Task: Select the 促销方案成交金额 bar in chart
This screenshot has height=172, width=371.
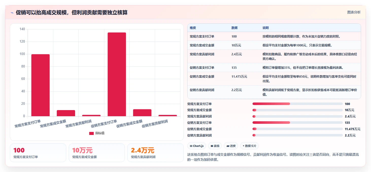Action: (x=142, y=113)
